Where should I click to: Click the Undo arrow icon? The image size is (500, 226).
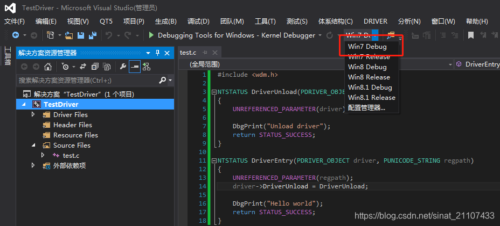109,35
